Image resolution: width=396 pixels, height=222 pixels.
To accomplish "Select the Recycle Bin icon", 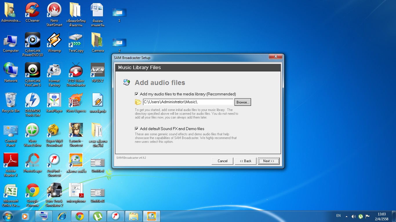I will pyautogui.click(x=11, y=103).
